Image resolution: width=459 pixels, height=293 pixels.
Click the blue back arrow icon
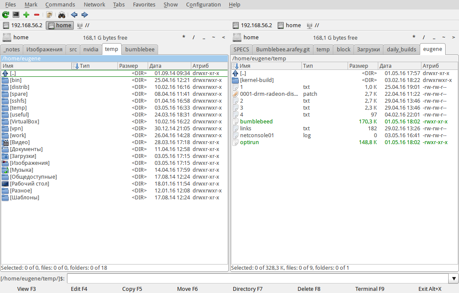[x=74, y=15]
